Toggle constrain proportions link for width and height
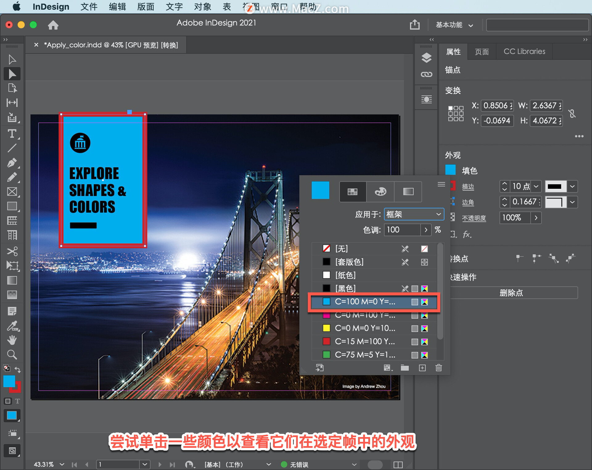This screenshot has height=470, width=592. 572,113
